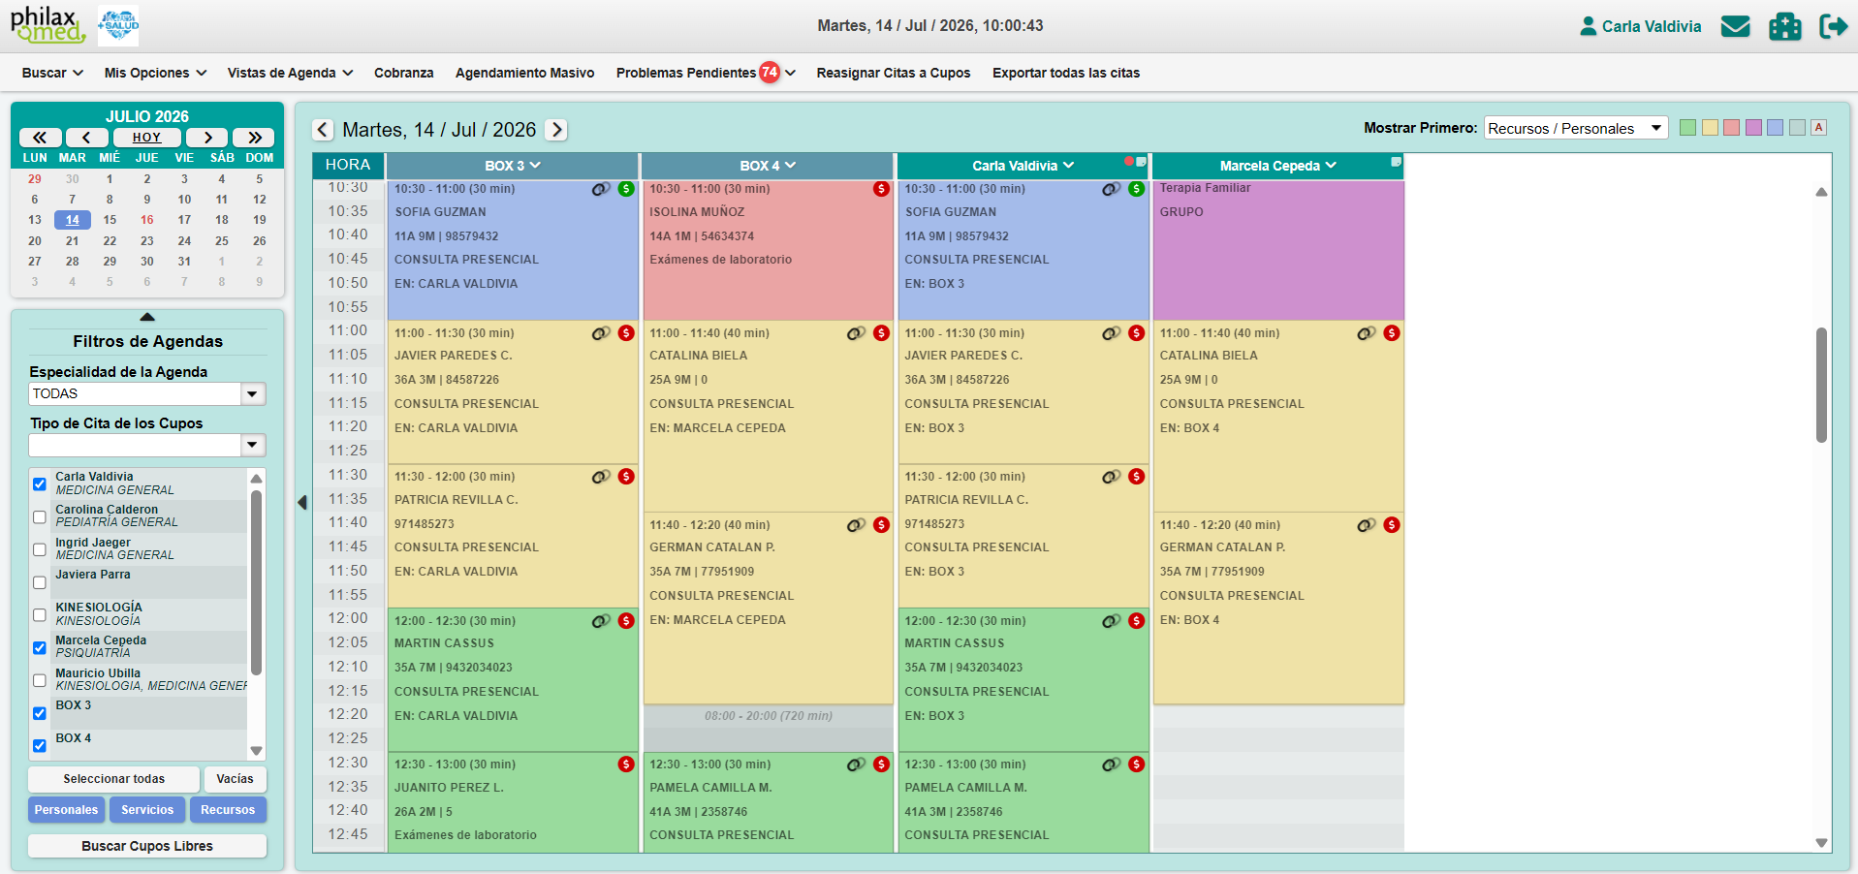Uncheck the BOX 3 agenda checkbox

click(x=40, y=713)
